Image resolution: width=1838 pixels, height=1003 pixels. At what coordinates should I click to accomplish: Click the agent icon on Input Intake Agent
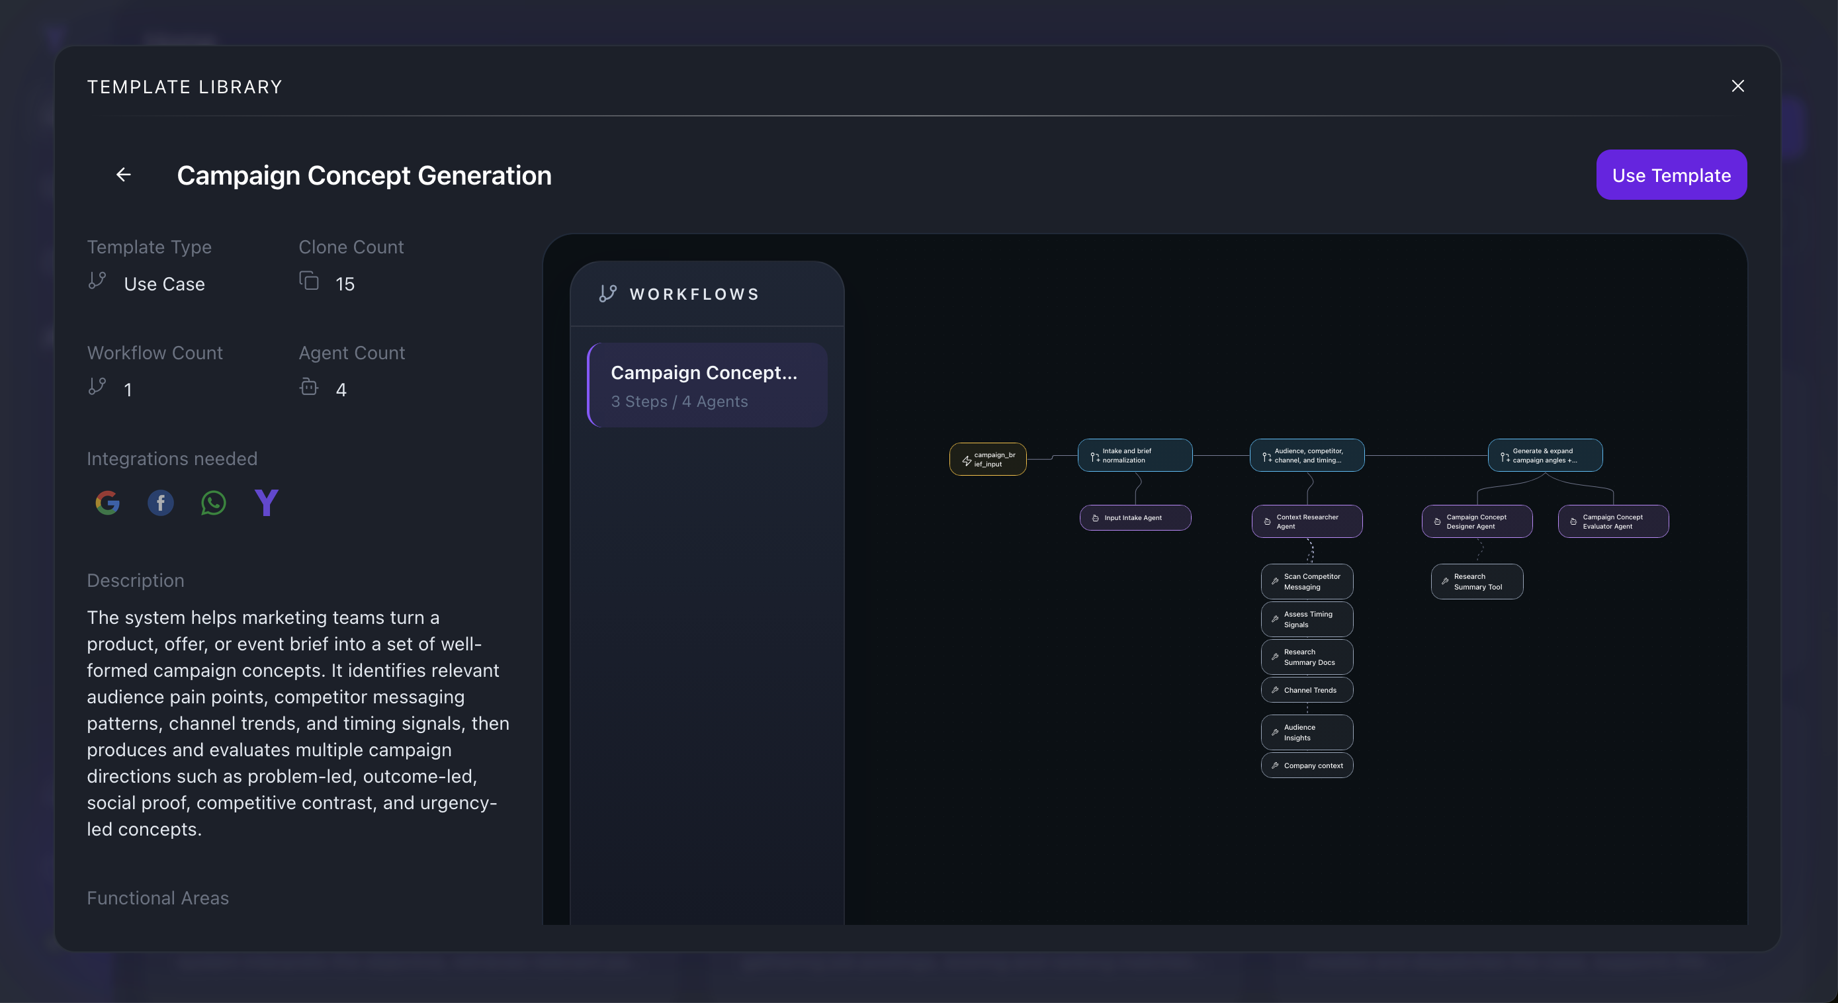[x=1095, y=518]
